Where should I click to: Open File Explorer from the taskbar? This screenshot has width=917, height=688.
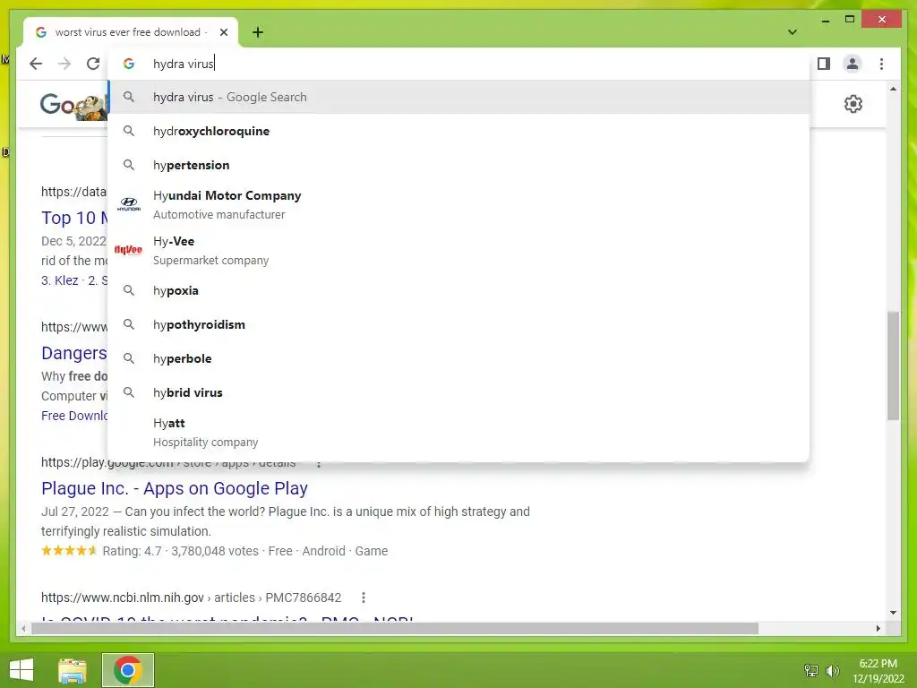(x=73, y=670)
